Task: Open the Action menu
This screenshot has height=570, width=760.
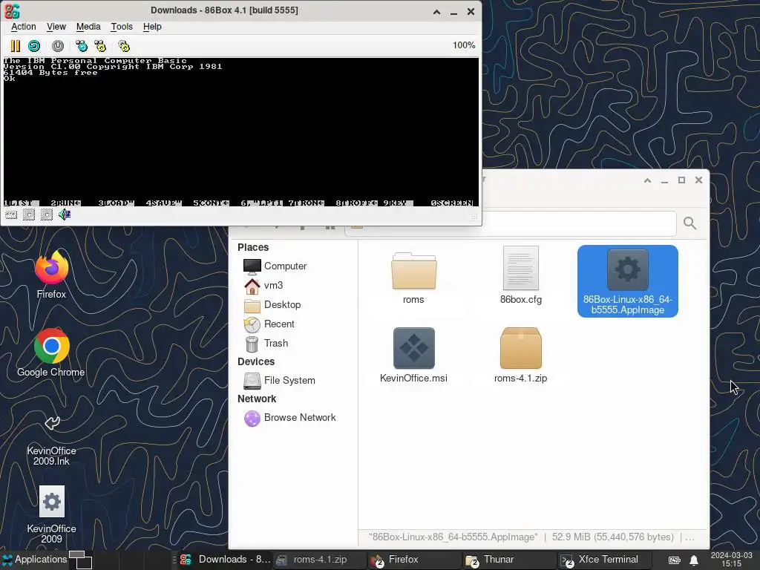Action: click(x=23, y=27)
